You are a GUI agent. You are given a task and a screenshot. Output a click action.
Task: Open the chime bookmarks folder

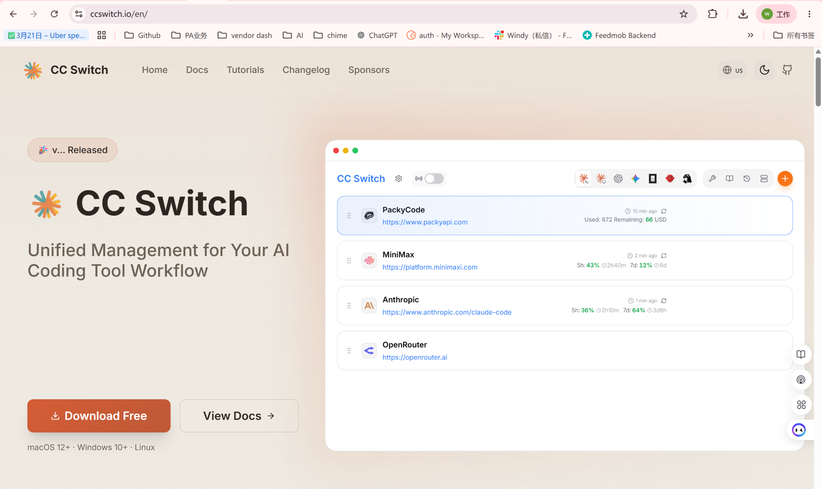point(330,35)
